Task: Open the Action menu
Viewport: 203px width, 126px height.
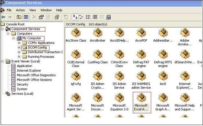Action: 20,10
